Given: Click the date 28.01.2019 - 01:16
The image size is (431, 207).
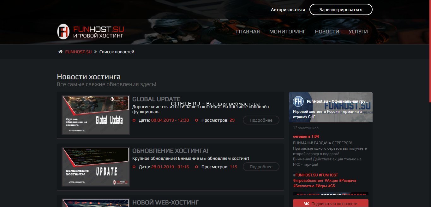Looking at the screenshot, I should pyautogui.click(x=170, y=167).
